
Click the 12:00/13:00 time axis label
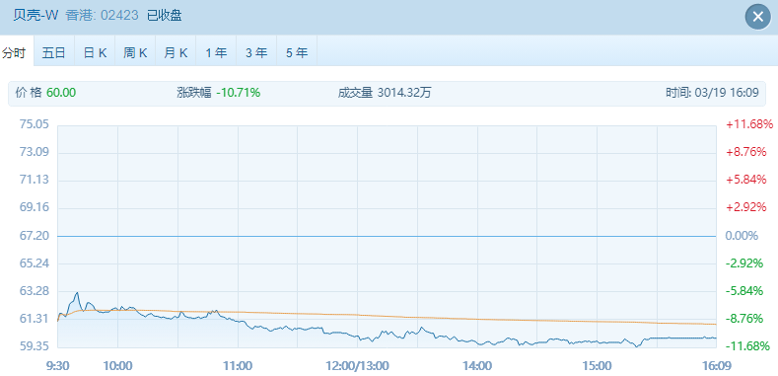(x=357, y=366)
